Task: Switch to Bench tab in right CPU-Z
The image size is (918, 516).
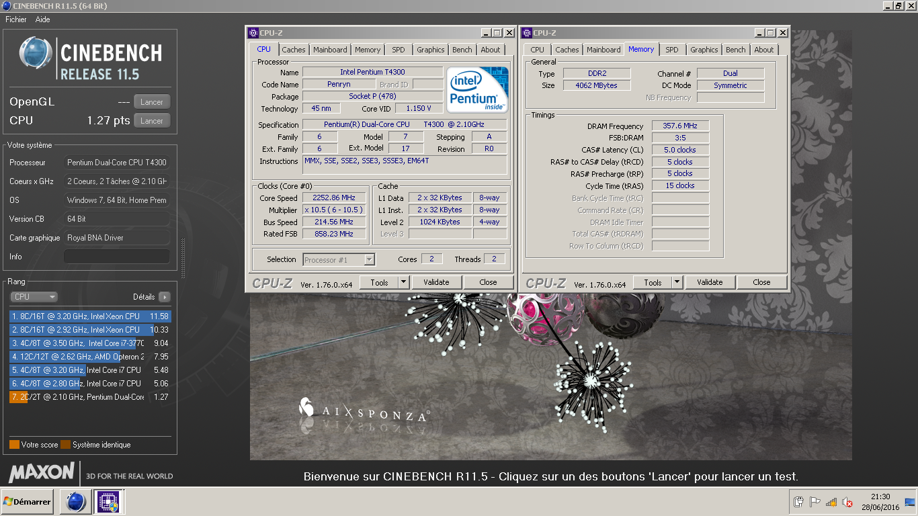Action: point(736,50)
